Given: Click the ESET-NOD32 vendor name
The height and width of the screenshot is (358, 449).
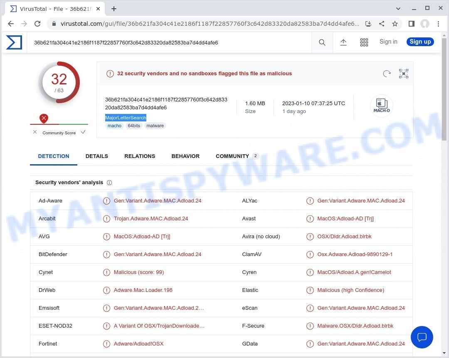Looking at the screenshot, I should coord(55,326).
